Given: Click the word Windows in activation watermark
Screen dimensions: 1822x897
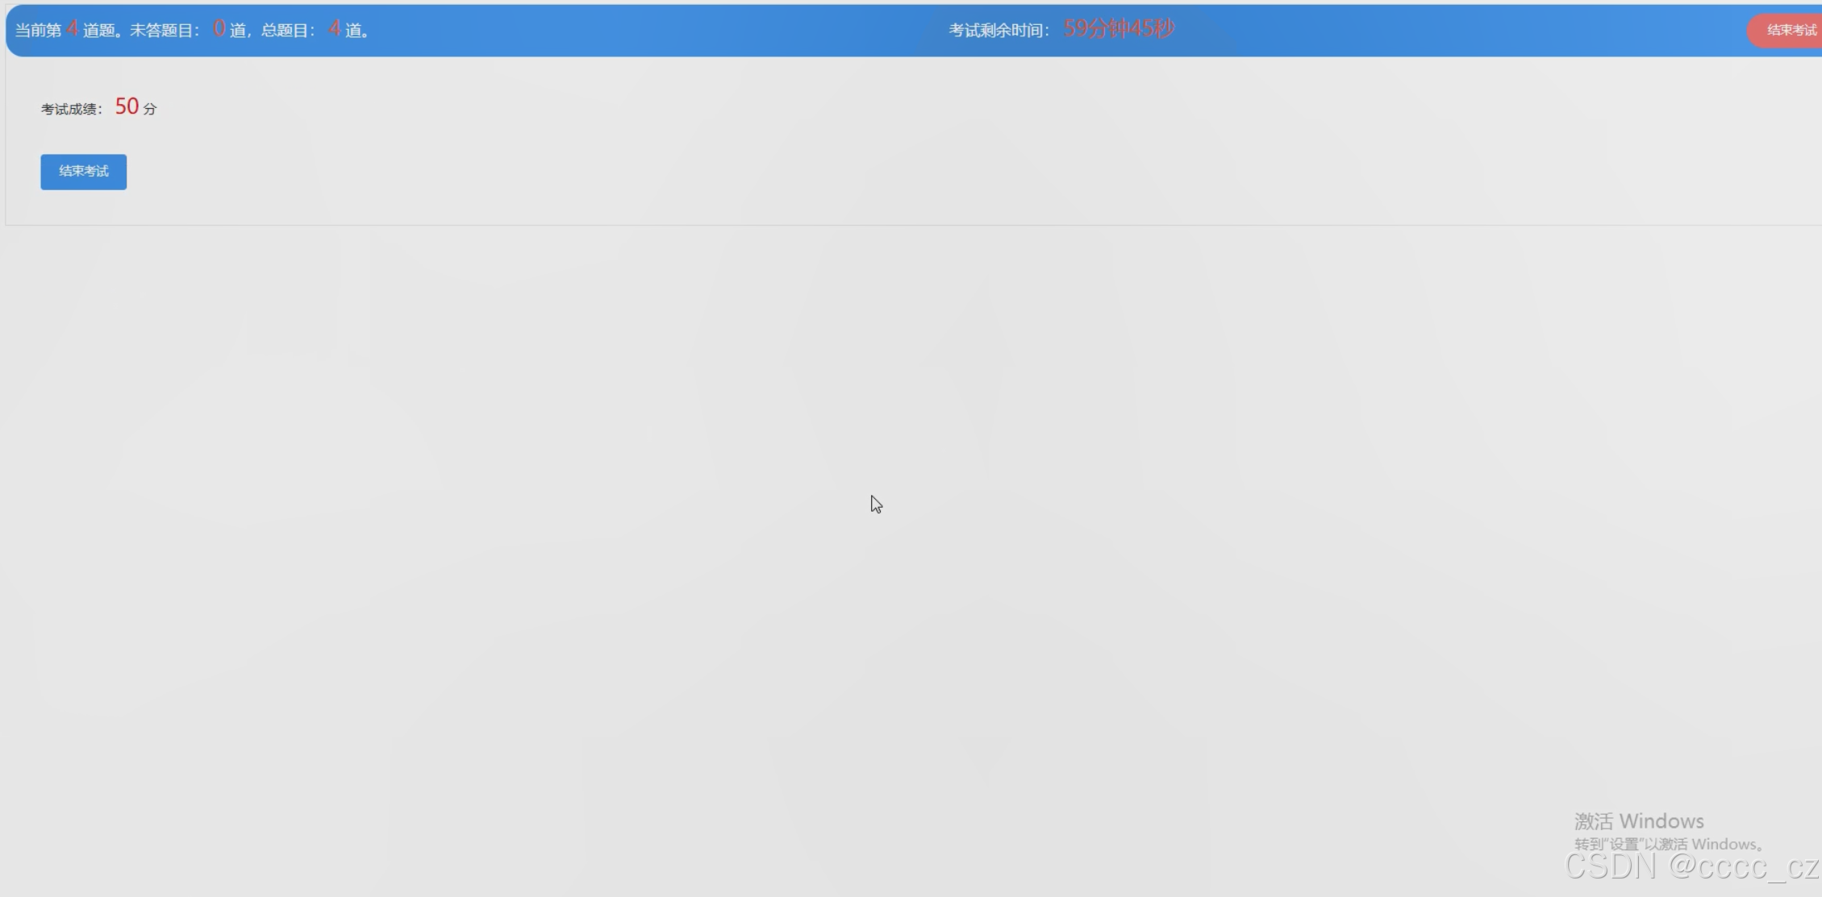Looking at the screenshot, I should click(x=1661, y=821).
